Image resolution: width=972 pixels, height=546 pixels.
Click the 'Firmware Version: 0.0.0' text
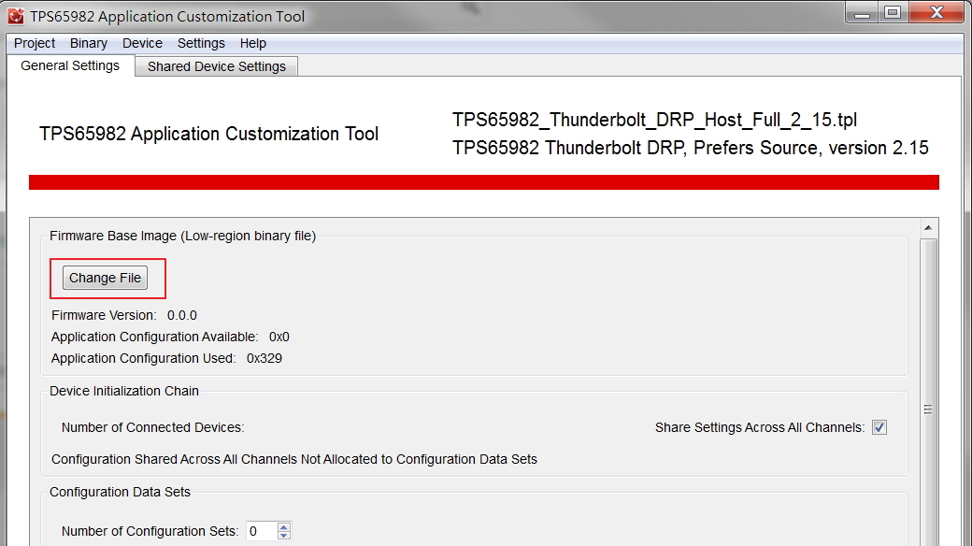tap(124, 315)
